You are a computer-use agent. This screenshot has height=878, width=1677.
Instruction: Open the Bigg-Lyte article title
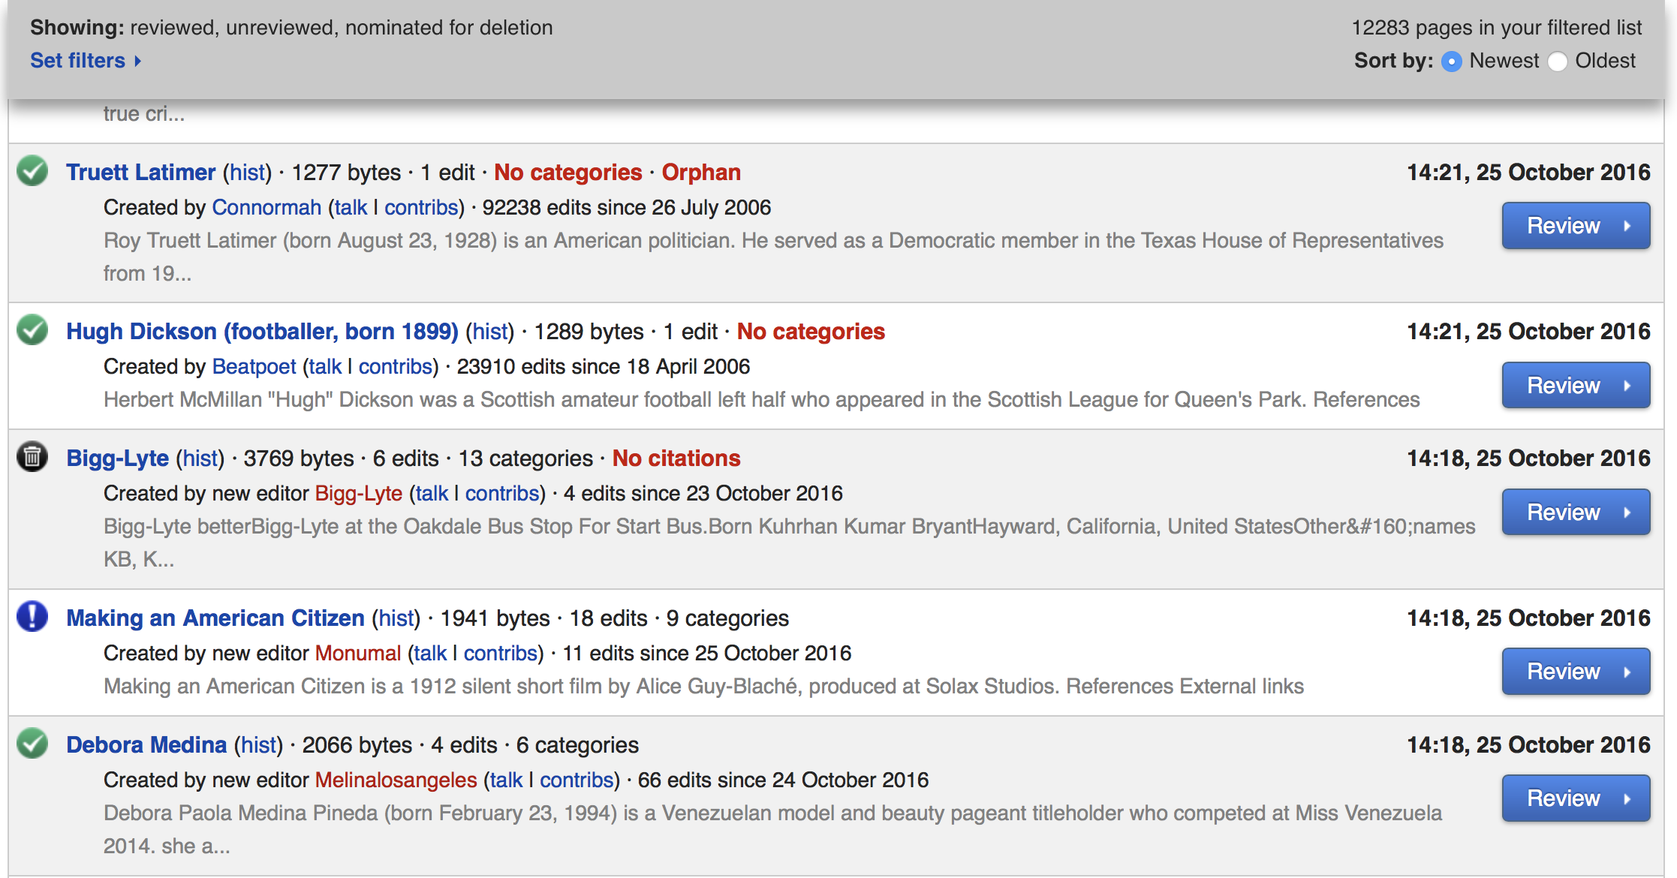(118, 459)
